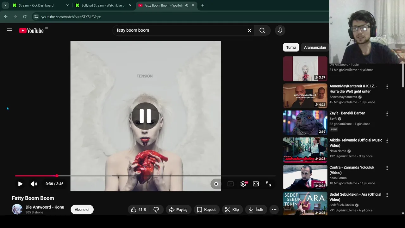Save video with Kaydet button
405x228 pixels.
click(x=206, y=210)
